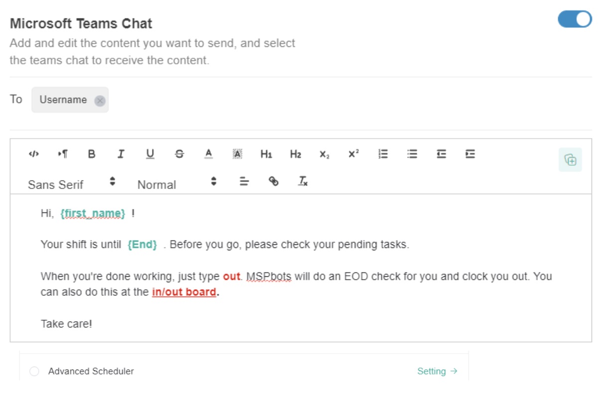
Task: Open the code view icon
Action: (33, 154)
